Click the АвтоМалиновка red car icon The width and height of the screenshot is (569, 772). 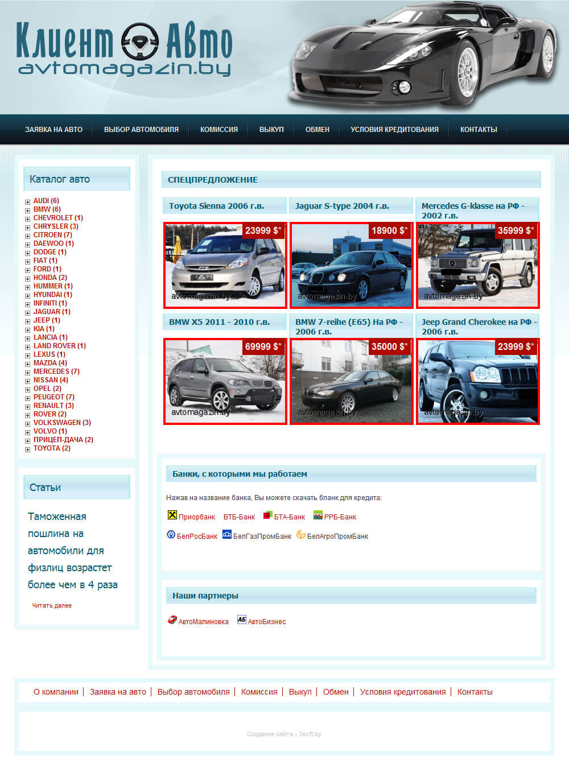tap(172, 620)
